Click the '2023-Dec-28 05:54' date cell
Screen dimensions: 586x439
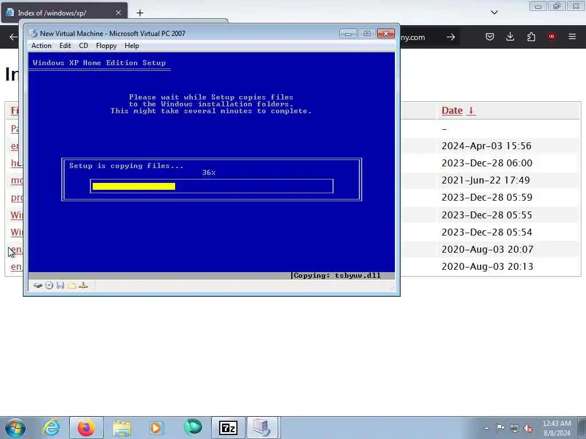[x=486, y=232]
